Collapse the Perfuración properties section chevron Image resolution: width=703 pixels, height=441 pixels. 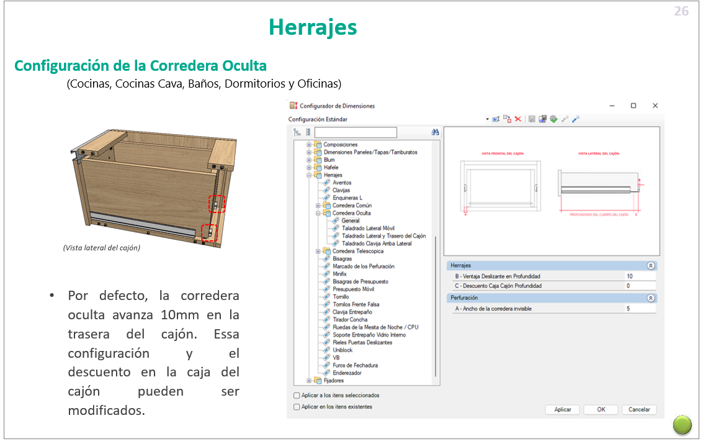650,298
